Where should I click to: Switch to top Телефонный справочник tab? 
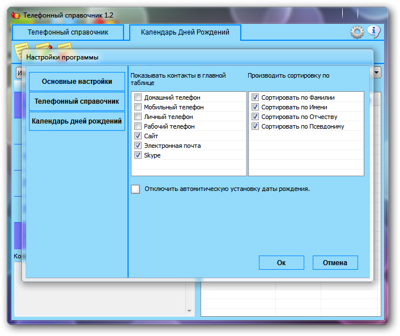click(x=68, y=33)
